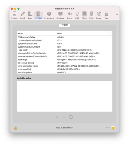Zoom the Hackintool window with green button
Viewport: 129px width, 145px height.
(18, 9)
